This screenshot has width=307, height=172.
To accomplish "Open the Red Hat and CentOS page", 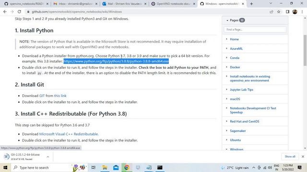I will pos(245,121).
